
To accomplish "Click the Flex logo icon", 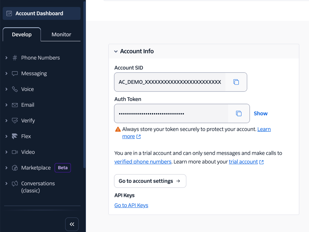I will (x=15, y=136).
